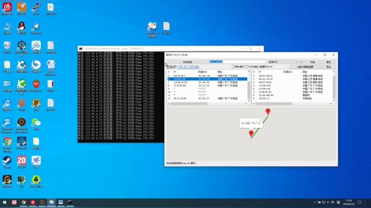The height and width of the screenshot is (208, 371).
Task: Toggle the TCP port 80 checkbox
Action: tap(246, 66)
